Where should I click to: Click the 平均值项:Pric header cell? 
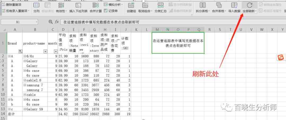coord(63,43)
